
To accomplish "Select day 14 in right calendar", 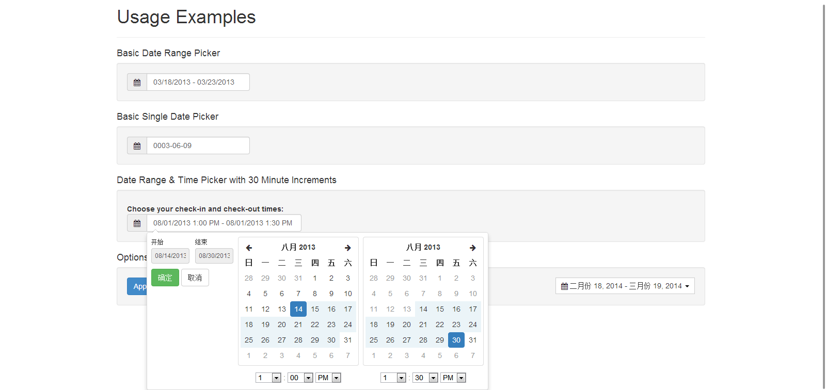I will point(423,309).
